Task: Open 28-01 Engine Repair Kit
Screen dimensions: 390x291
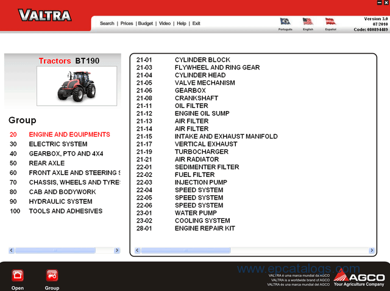Action: pos(186,228)
